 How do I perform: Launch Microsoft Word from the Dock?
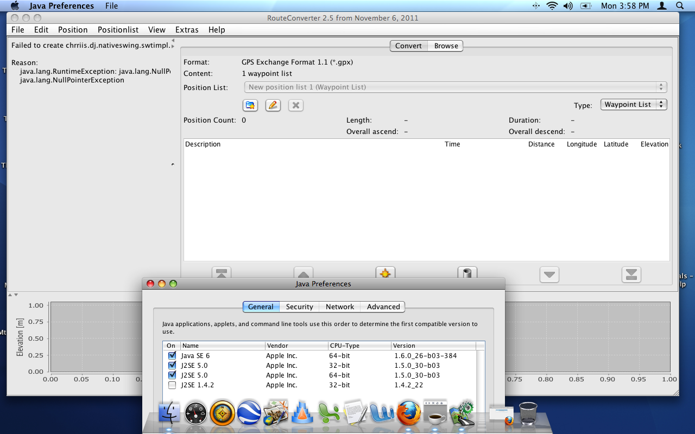[382, 413]
